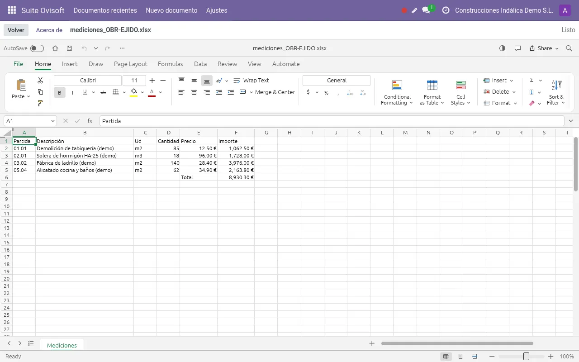Open the chat messages icon with badge
This screenshot has width=579, height=362.
pyautogui.click(x=427, y=10)
